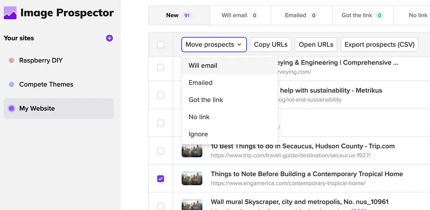
Task: Choose Got the link in move menu
Action: [206, 100]
